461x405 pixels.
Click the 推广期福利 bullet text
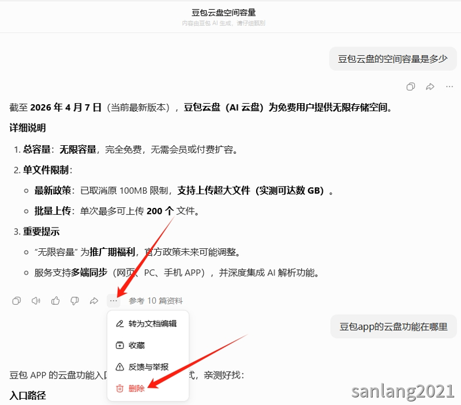[113, 252]
